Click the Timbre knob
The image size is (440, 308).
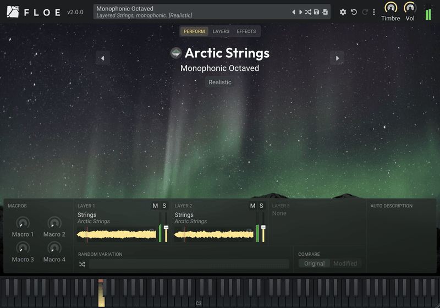[391, 8]
